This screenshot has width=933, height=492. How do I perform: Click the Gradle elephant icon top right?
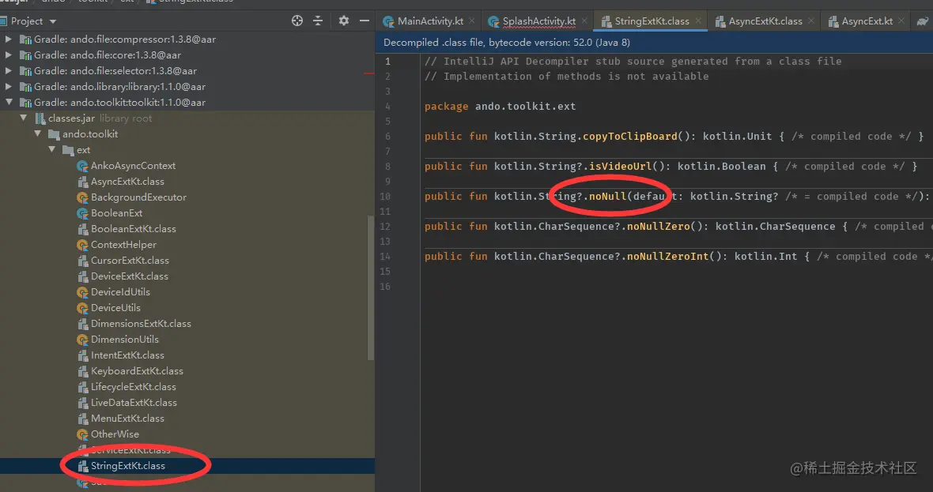pyautogui.click(x=922, y=21)
